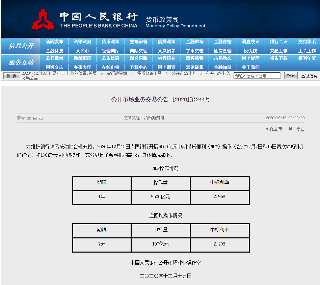
Task: Set font size to 小
Action: (x=41, y=118)
